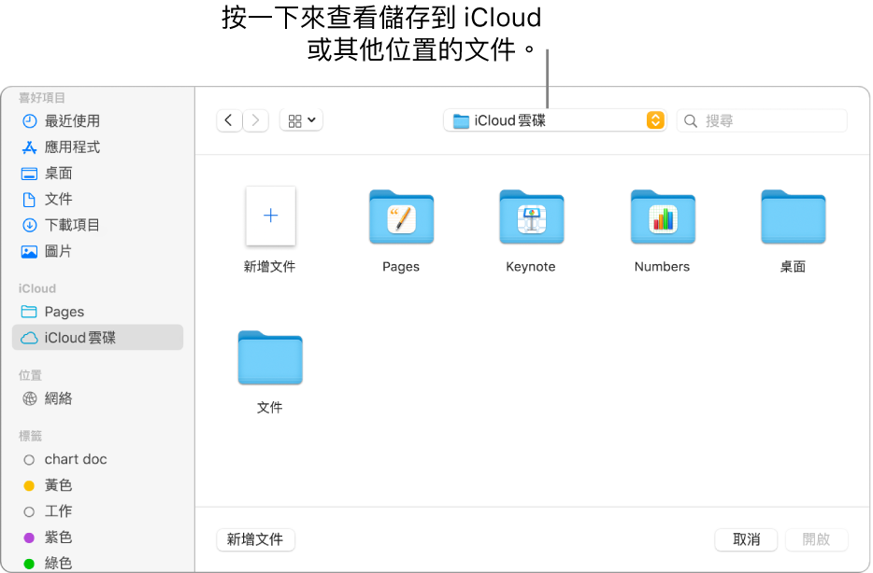Screen dimensions: 873x573
Task: Select 應用程式 in the sidebar
Action: point(97,147)
